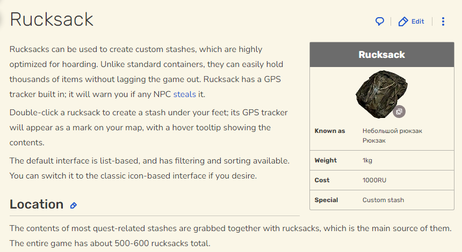Click the 'Custom stash' special value
The width and height of the screenshot is (462, 252).
pyautogui.click(x=383, y=200)
